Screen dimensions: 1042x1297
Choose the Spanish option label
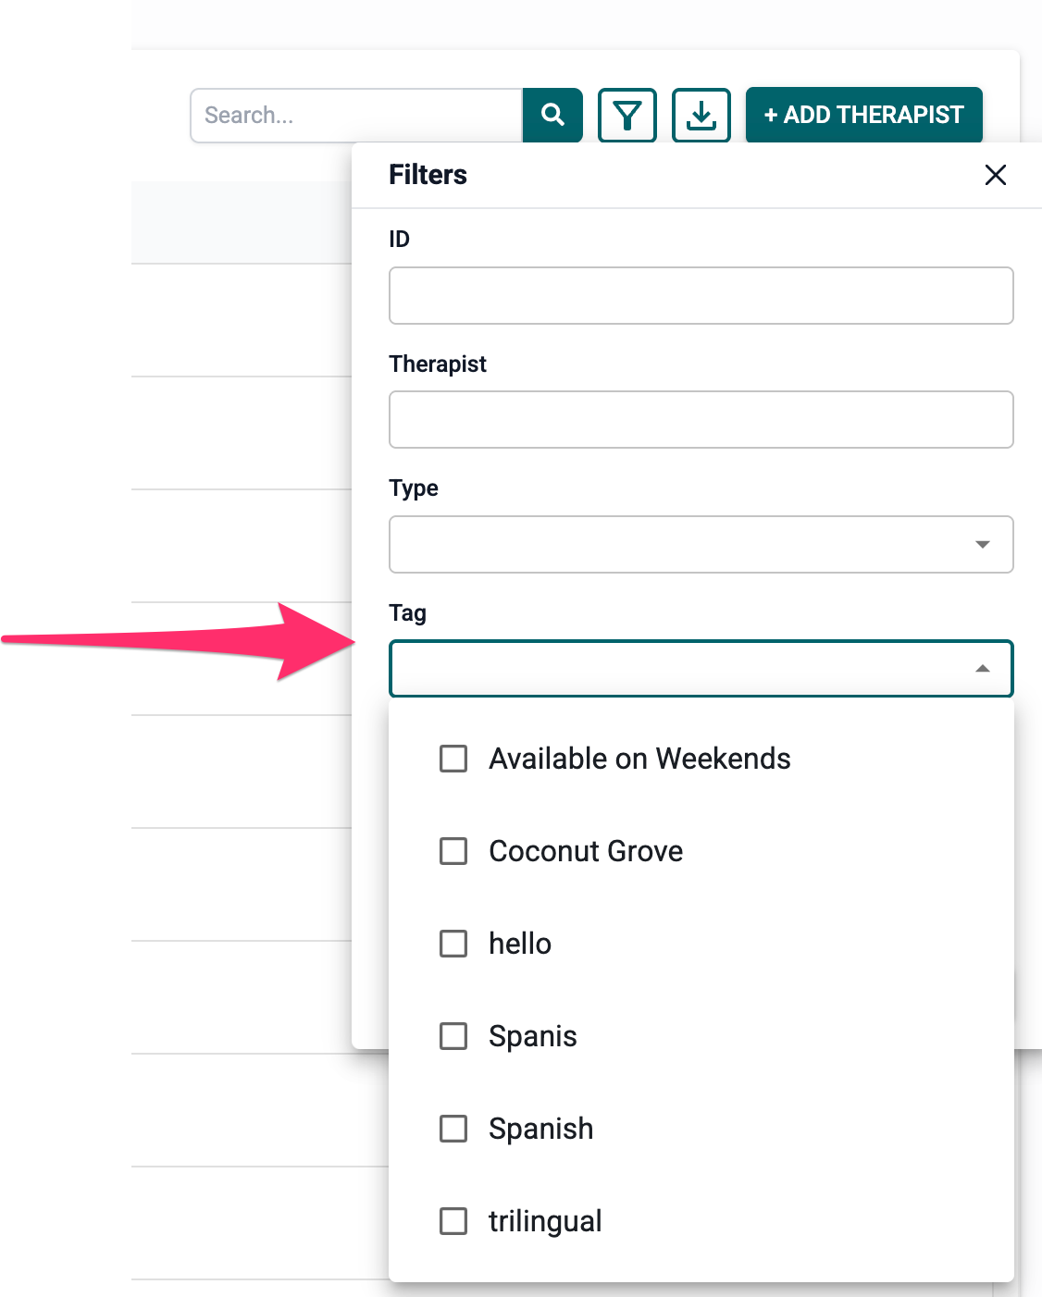[x=541, y=1129]
